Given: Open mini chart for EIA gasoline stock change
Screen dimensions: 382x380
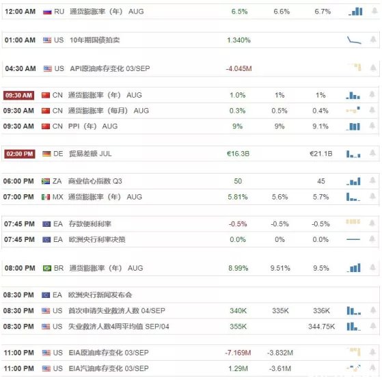Looking at the screenshot, I should click(x=353, y=368).
